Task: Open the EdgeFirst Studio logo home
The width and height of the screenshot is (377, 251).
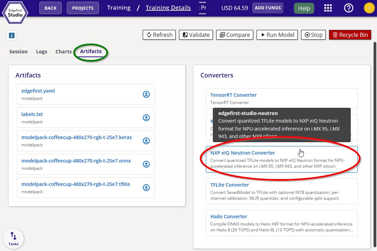Action: click(15, 12)
